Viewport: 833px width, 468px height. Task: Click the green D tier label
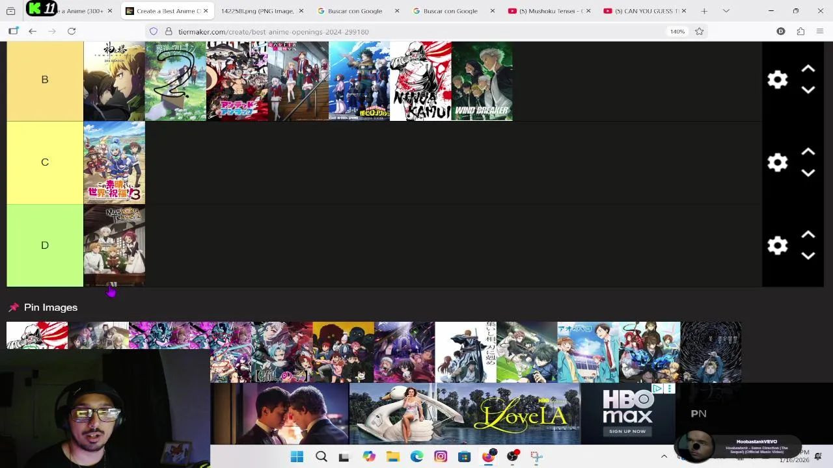pyautogui.click(x=45, y=245)
